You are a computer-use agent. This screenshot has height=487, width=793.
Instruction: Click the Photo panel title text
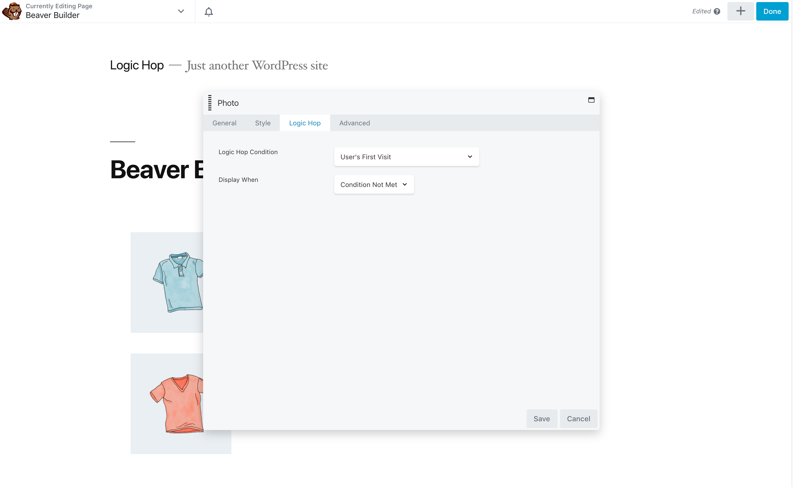click(x=228, y=103)
